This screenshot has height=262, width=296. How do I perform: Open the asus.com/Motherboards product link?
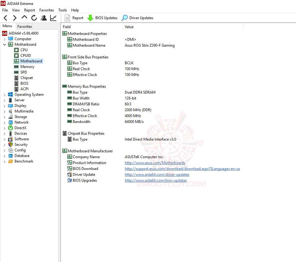pyautogui.click(x=155, y=163)
